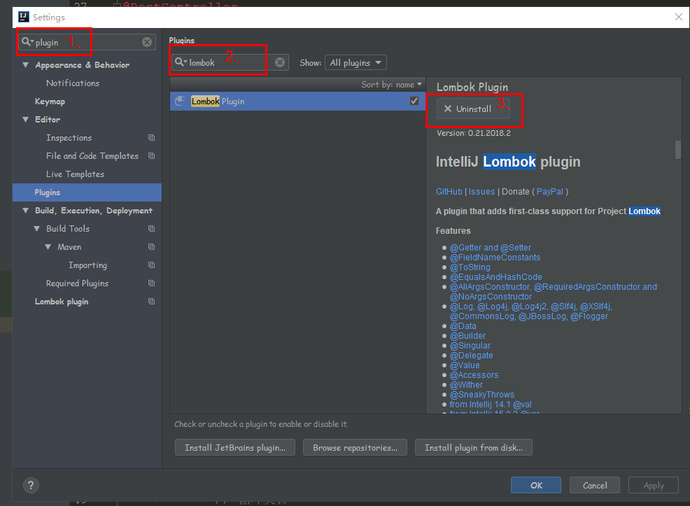Click Browse repositories button

tap(355, 447)
